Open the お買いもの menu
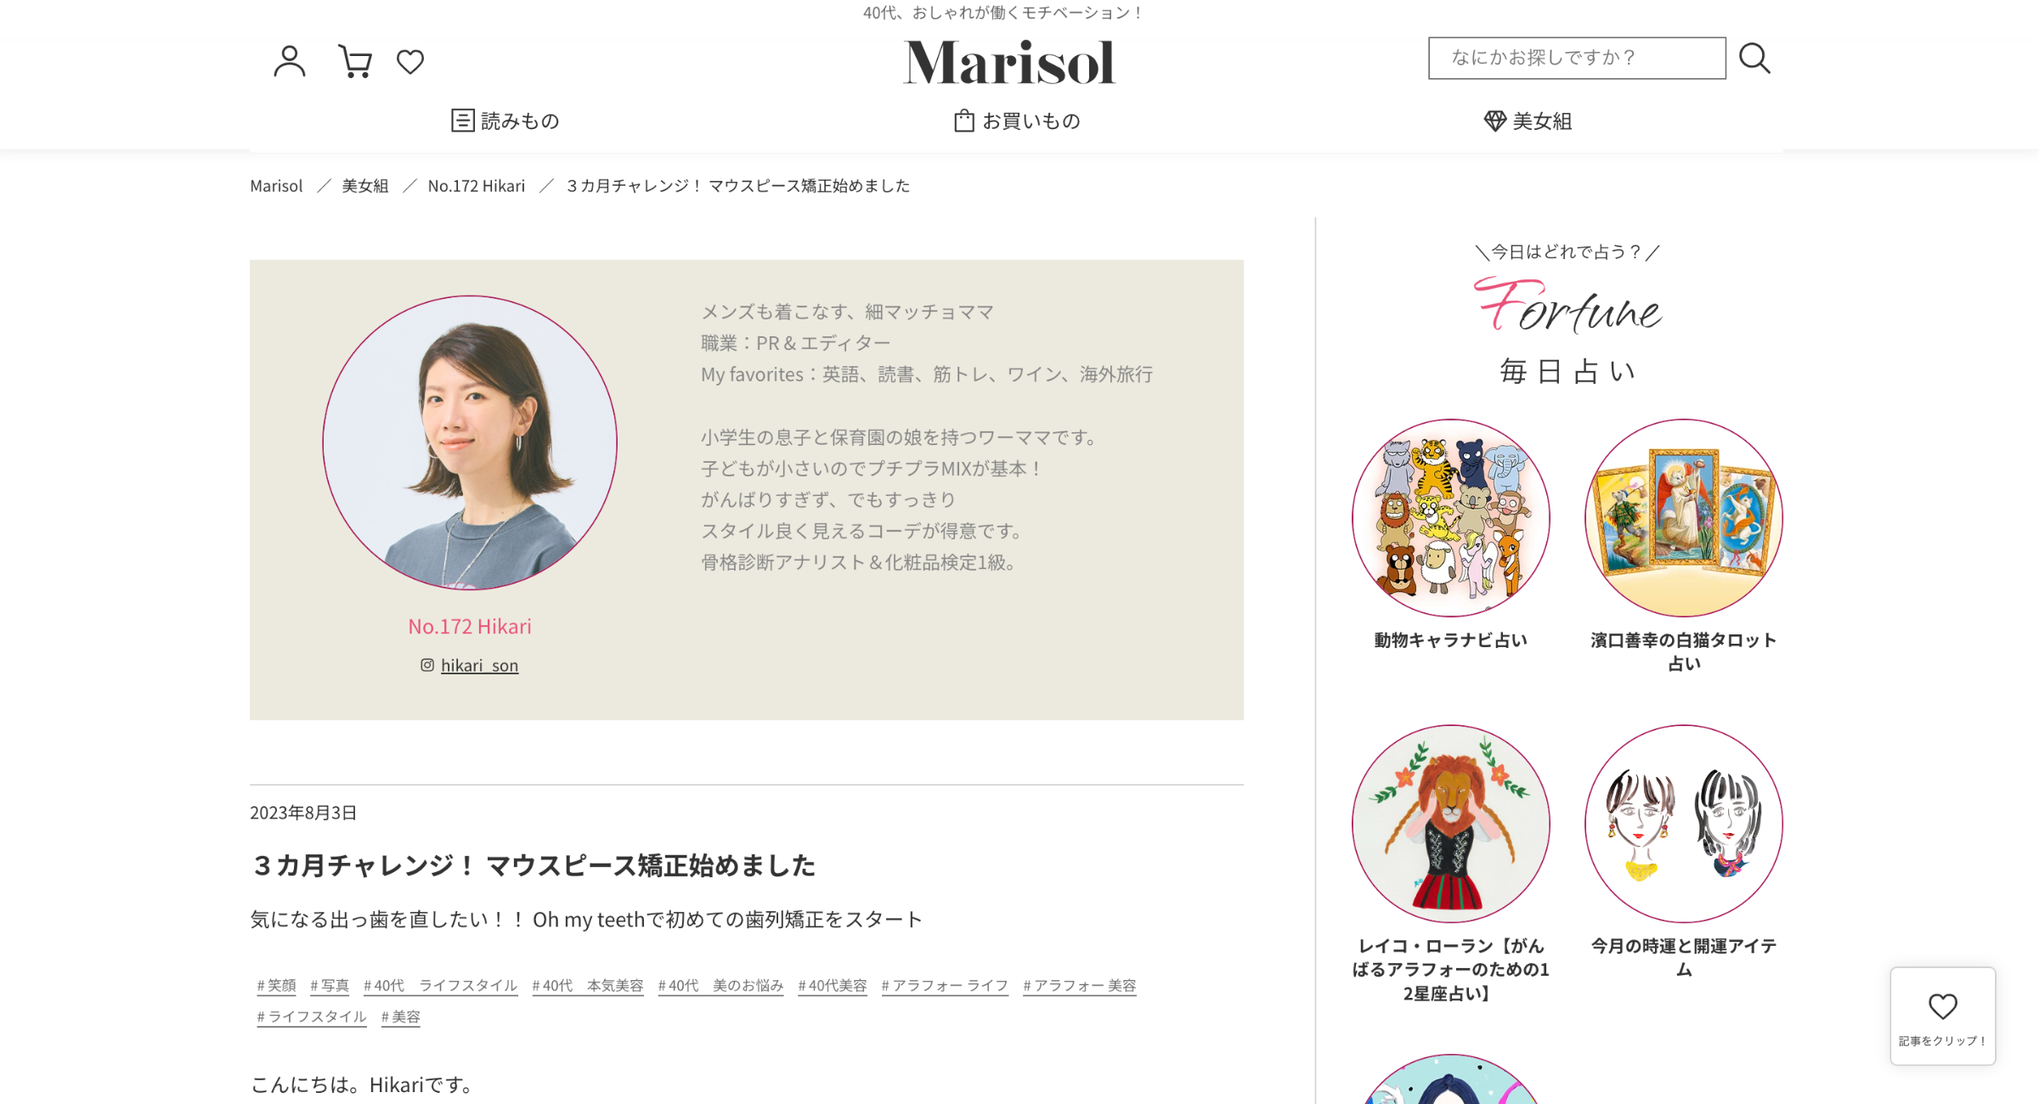 point(1017,121)
